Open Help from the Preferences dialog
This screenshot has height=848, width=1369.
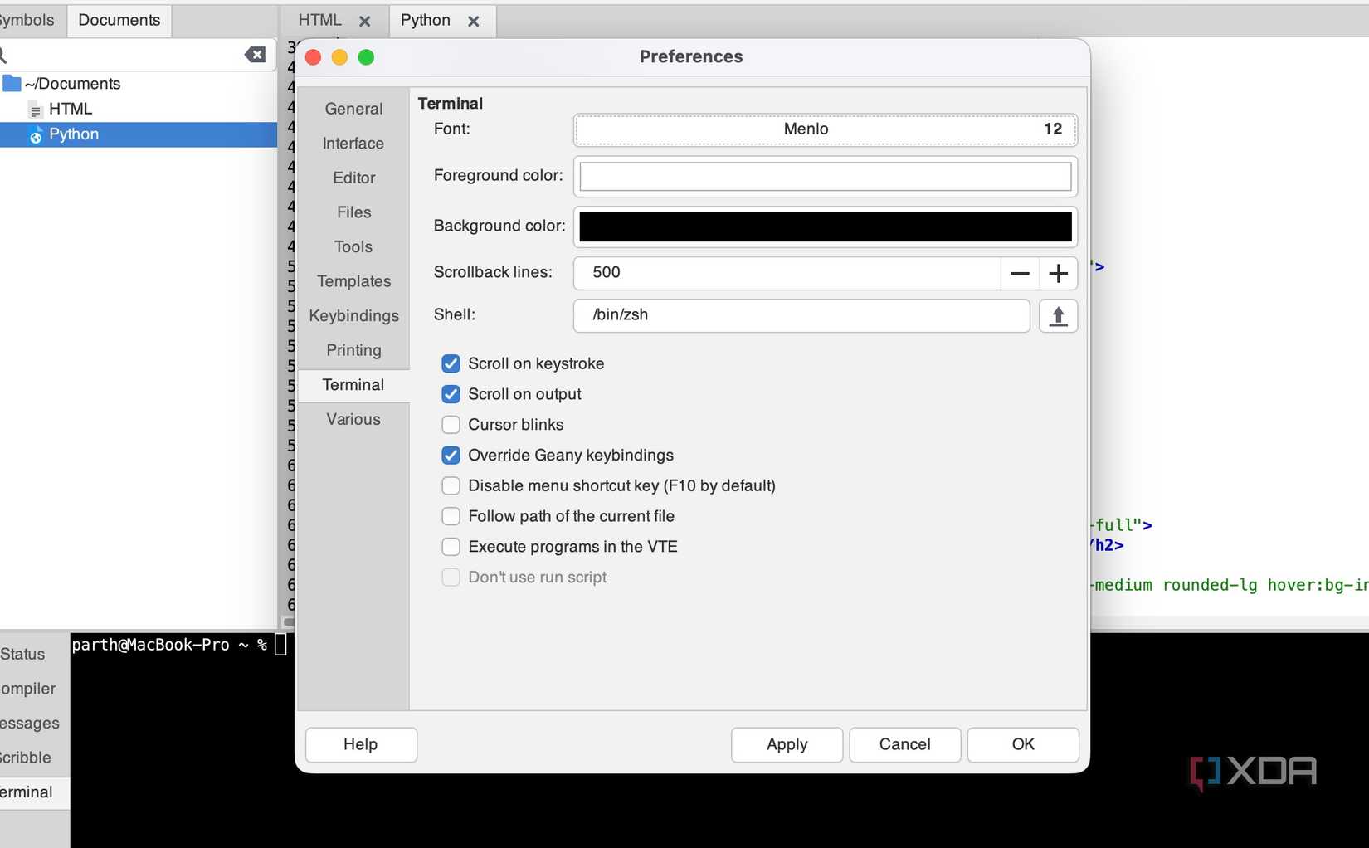[x=360, y=744]
